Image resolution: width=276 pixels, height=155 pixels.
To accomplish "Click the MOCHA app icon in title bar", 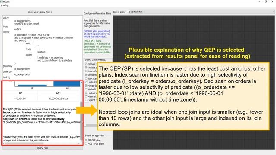I will point(1,2).
